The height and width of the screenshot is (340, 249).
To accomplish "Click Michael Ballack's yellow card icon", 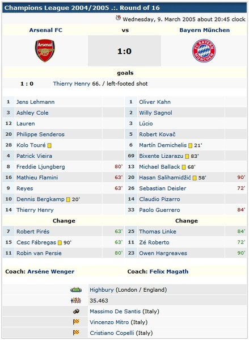I will (184, 167).
